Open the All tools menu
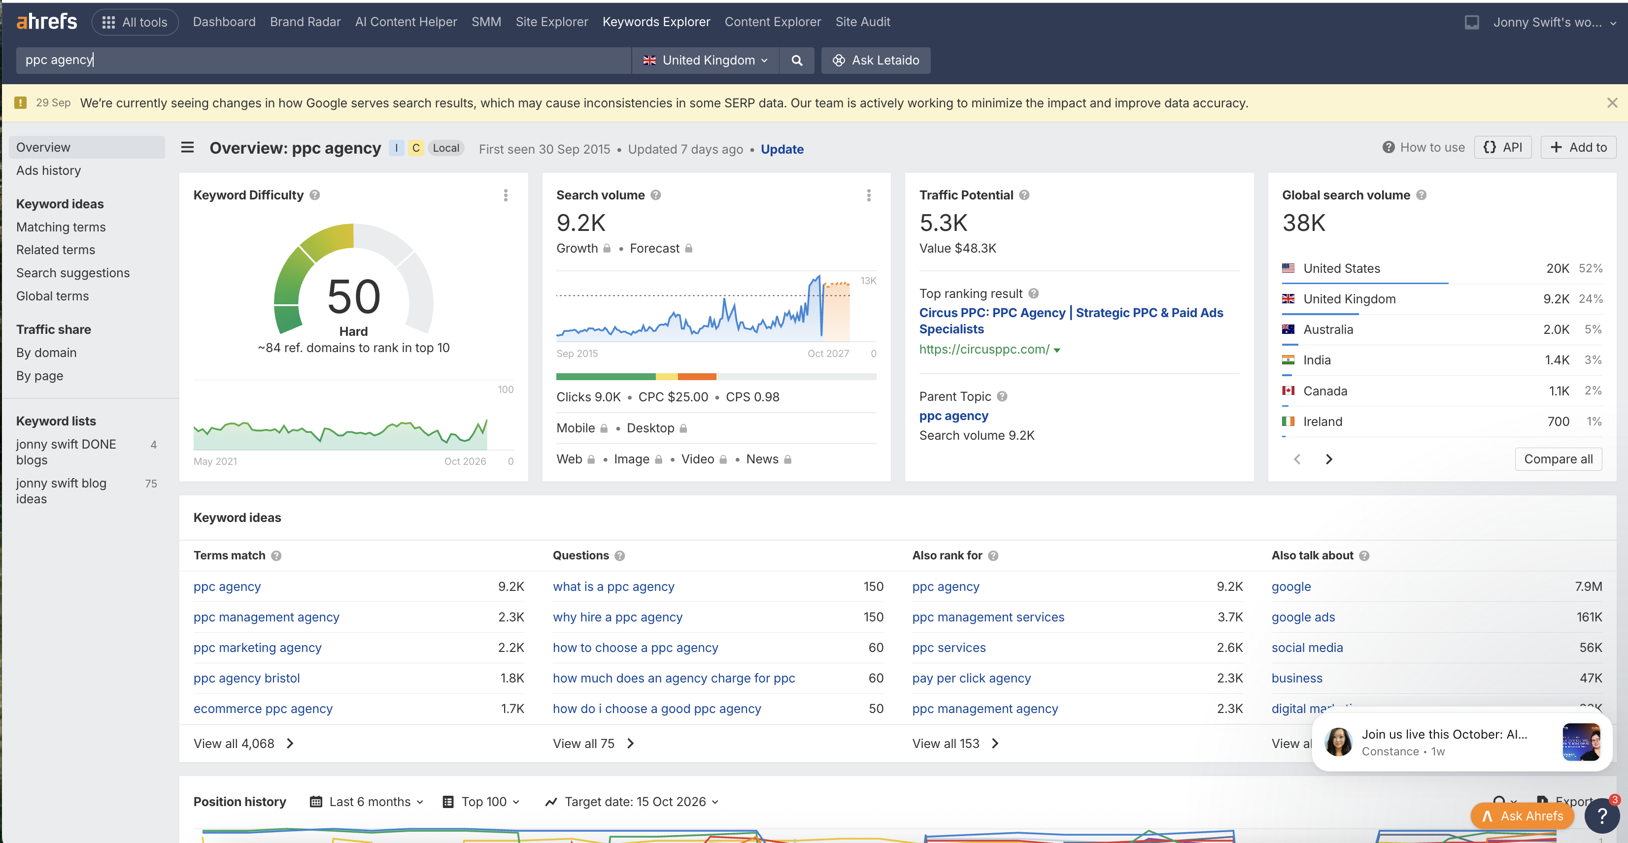 tap(135, 22)
